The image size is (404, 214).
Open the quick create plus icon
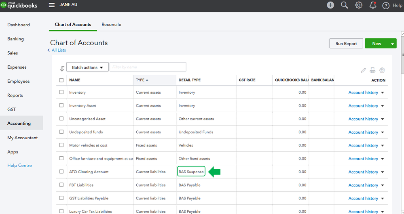click(x=330, y=5)
